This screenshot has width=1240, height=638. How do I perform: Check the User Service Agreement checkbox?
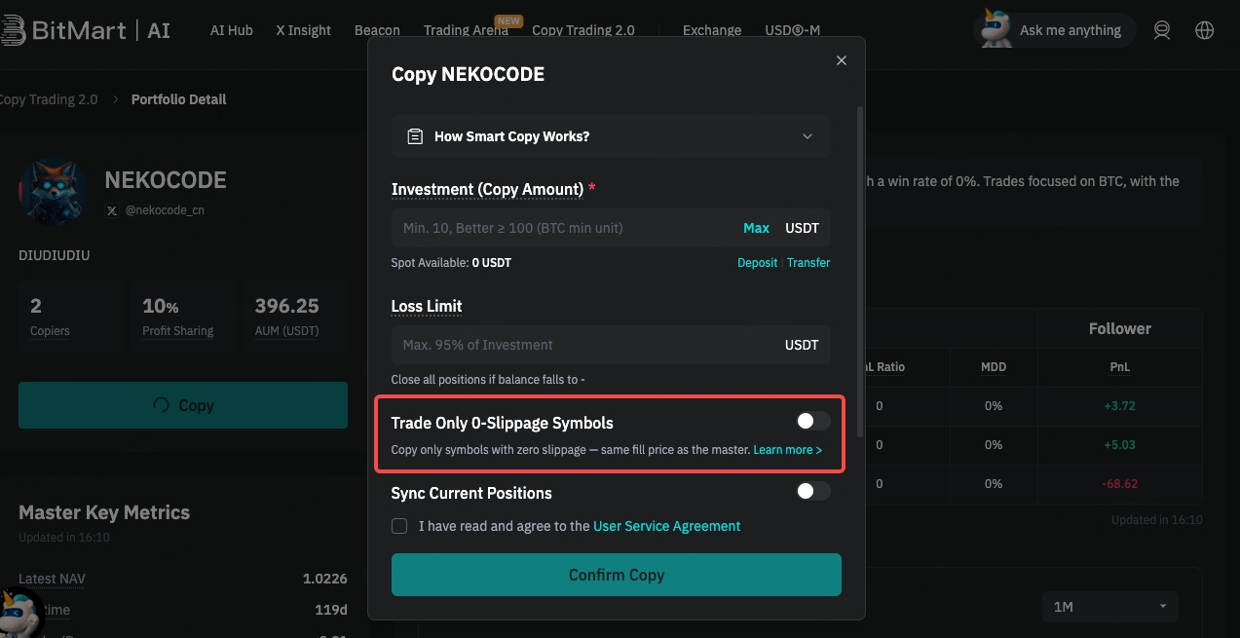click(399, 526)
